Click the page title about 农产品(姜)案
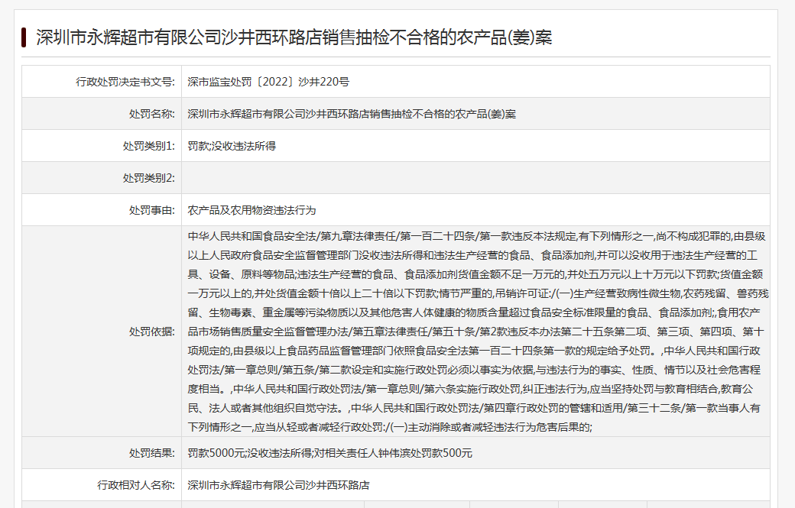 (x=294, y=37)
